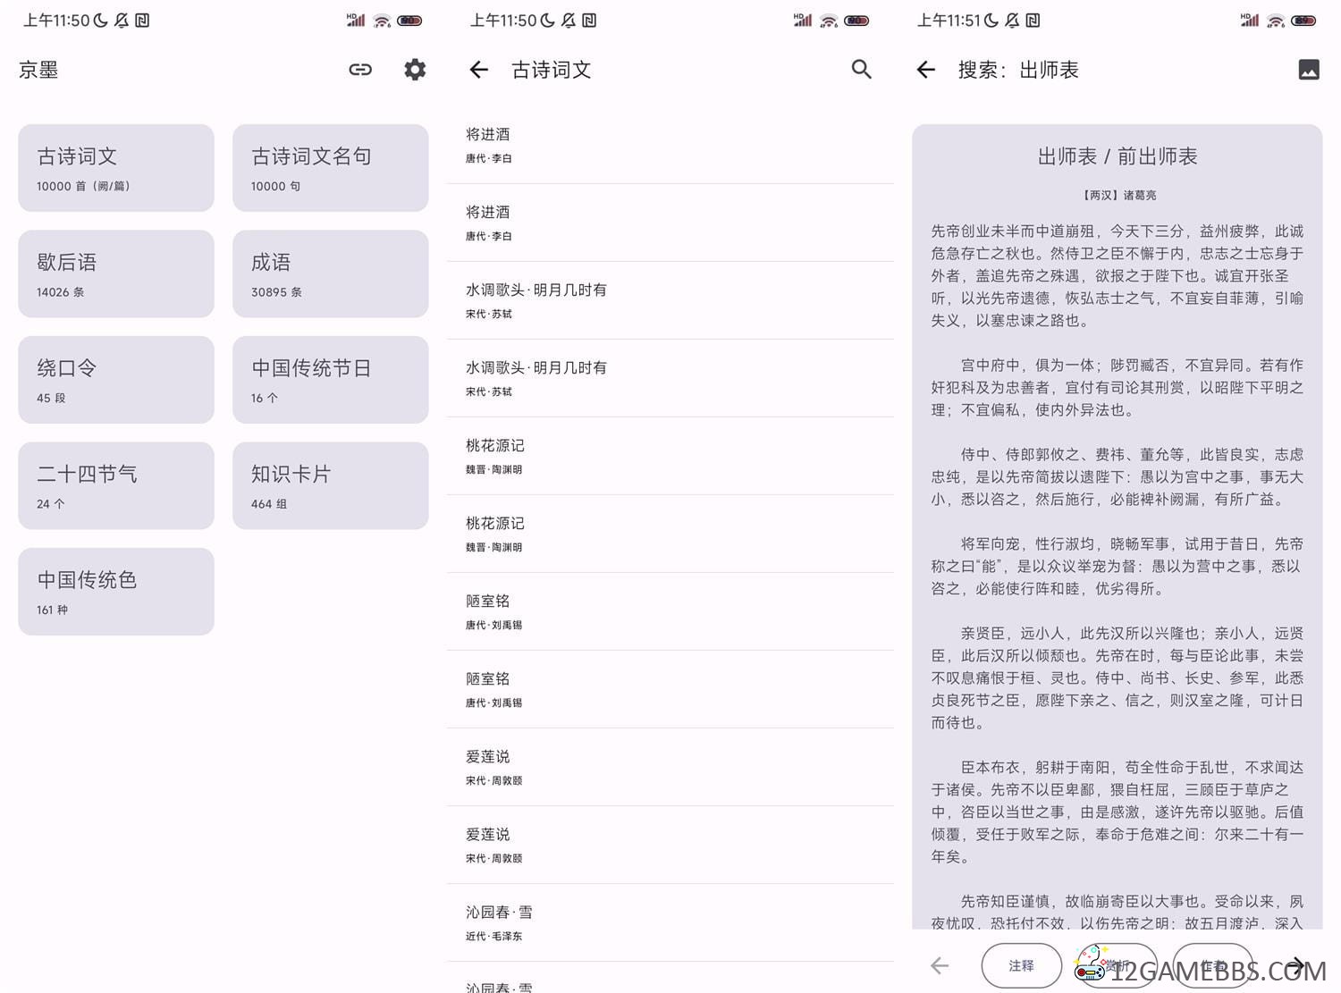The width and height of the screenshot is (1341, 993).
Task: Tap the paragraph starting 侍中、侍郎郭攸之
Action: 1117,476
